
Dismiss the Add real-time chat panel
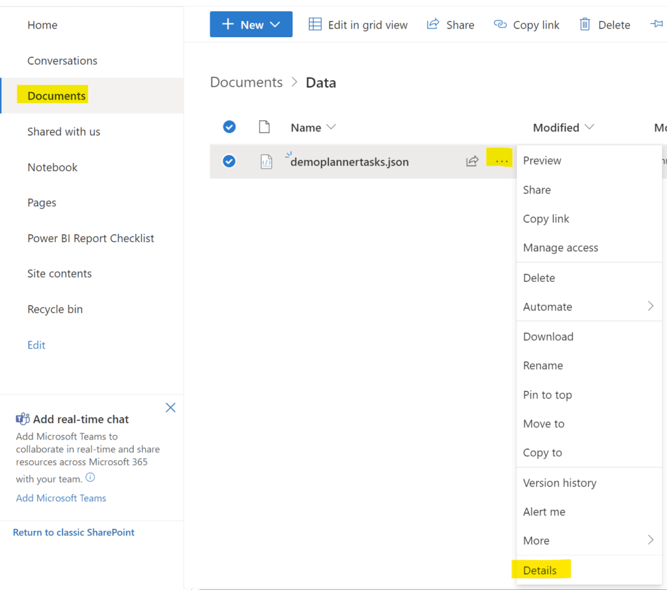tap(170, 407)
